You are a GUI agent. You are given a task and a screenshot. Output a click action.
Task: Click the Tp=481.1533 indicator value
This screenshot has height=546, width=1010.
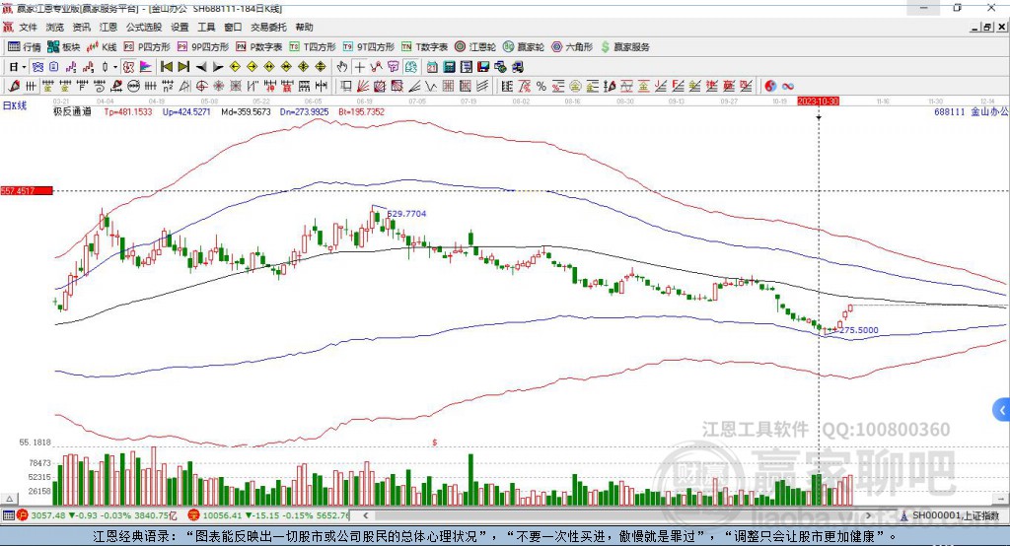[128, 111]
